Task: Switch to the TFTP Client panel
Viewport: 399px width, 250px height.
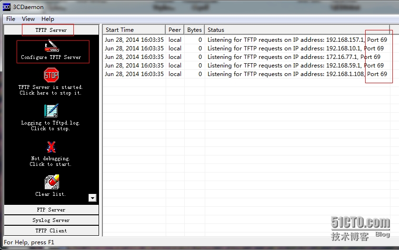Action: [x=51, y=231]
